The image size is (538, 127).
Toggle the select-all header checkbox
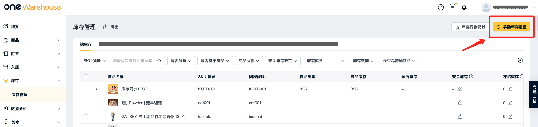[x=86, y=77]
